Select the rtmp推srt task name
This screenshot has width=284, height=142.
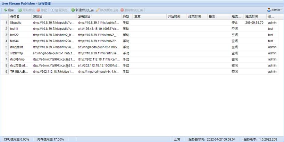tap(16, 47)
